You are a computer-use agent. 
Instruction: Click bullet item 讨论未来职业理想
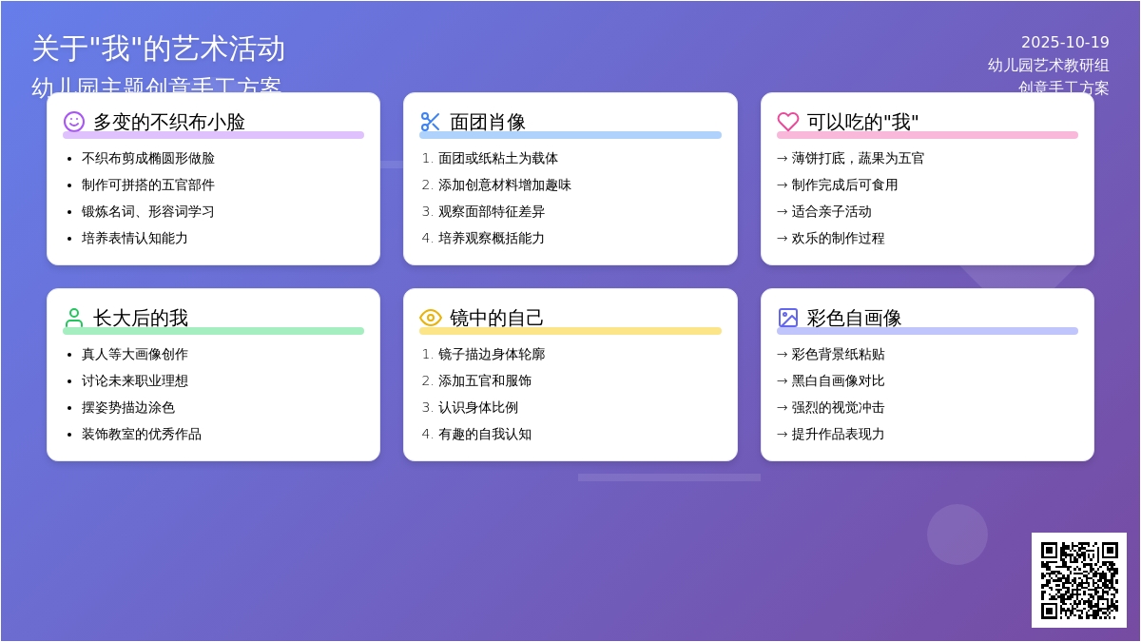(135, 381)
